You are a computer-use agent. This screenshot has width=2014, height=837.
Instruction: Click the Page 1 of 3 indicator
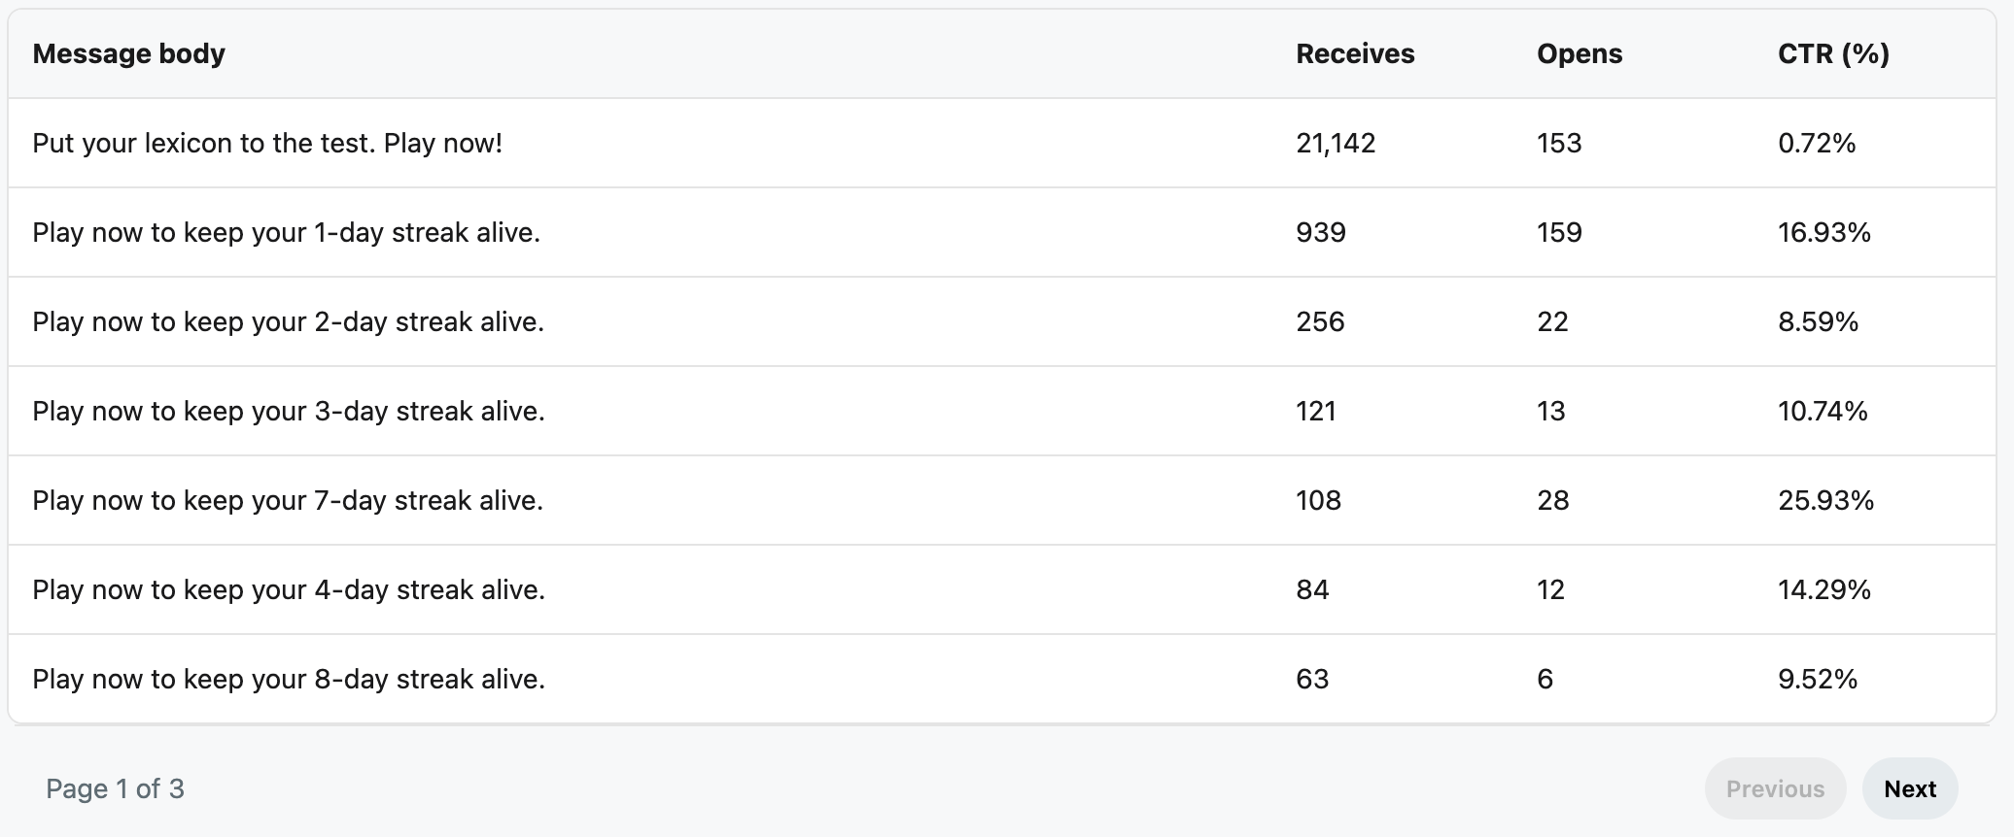pyautogui.click(x=115, y=788)
